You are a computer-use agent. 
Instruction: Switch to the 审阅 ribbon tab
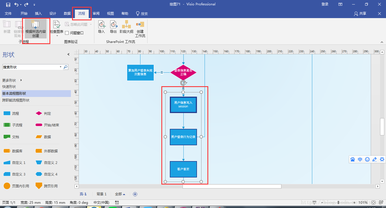tap(96, 14)
